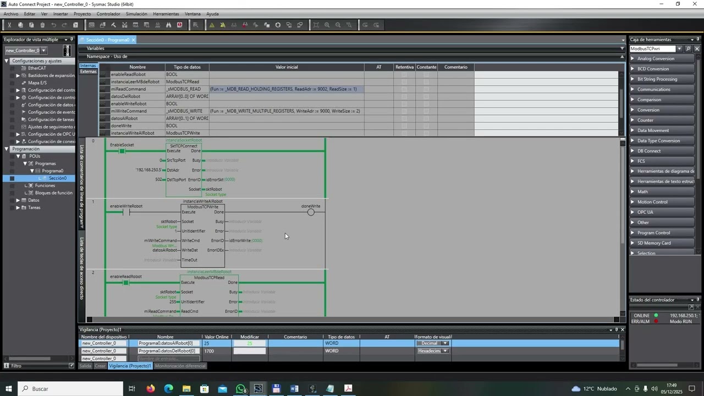This screenshot has height=396, width=704.
Task: Toggle Constante checkbox for miWriteCommand row
Action: 426,111
